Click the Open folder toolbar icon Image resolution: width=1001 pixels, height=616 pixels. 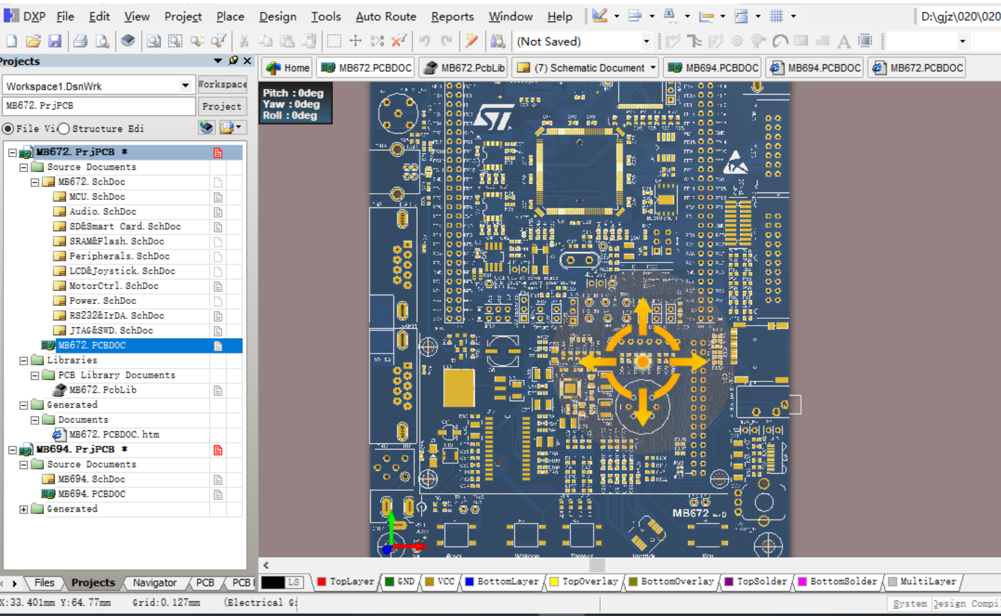[33, 41]
